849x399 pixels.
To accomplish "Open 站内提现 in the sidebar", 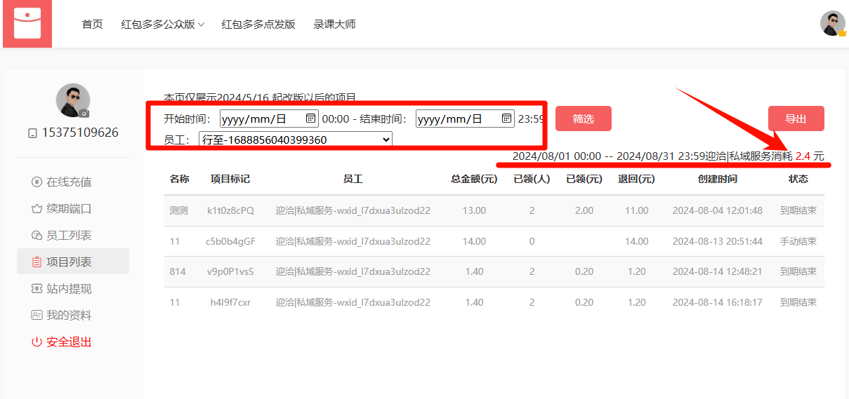I will [x=69, y=289].
